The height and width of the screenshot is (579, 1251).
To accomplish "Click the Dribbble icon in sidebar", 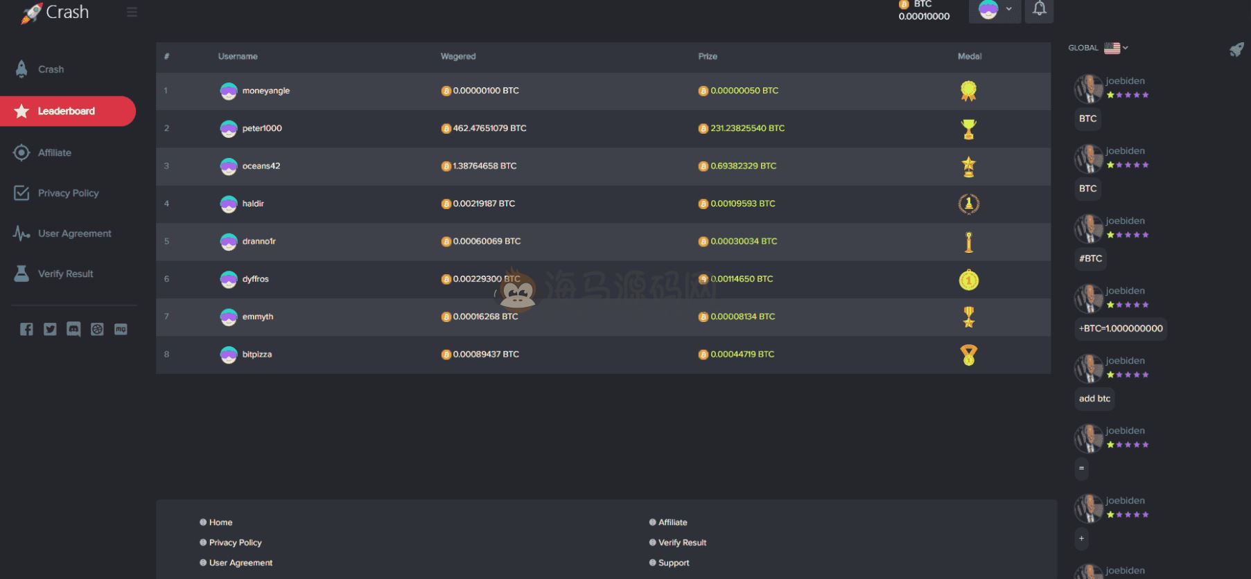I will 97,329.
